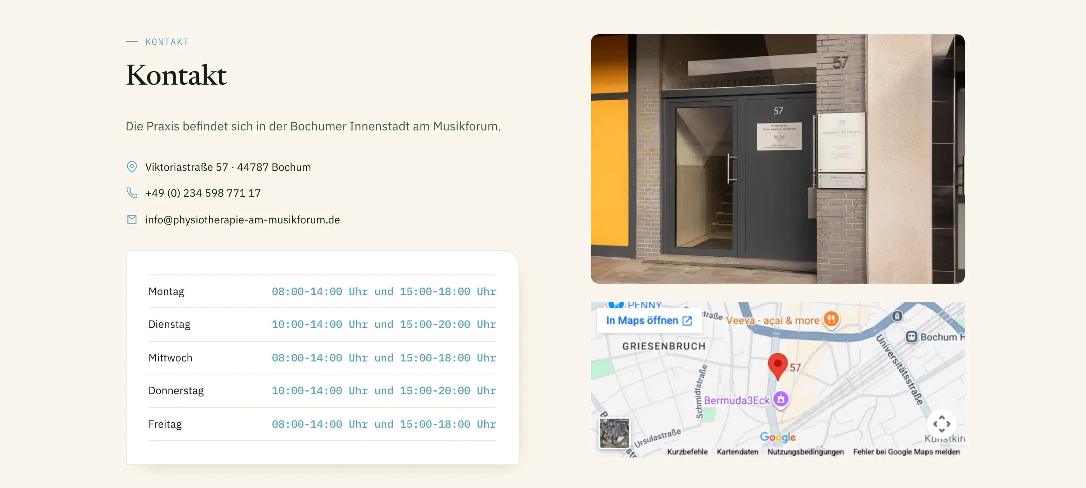Open Nutzungsbedingungen terms link
The image size is (1086, 488).
click(806, 452)
